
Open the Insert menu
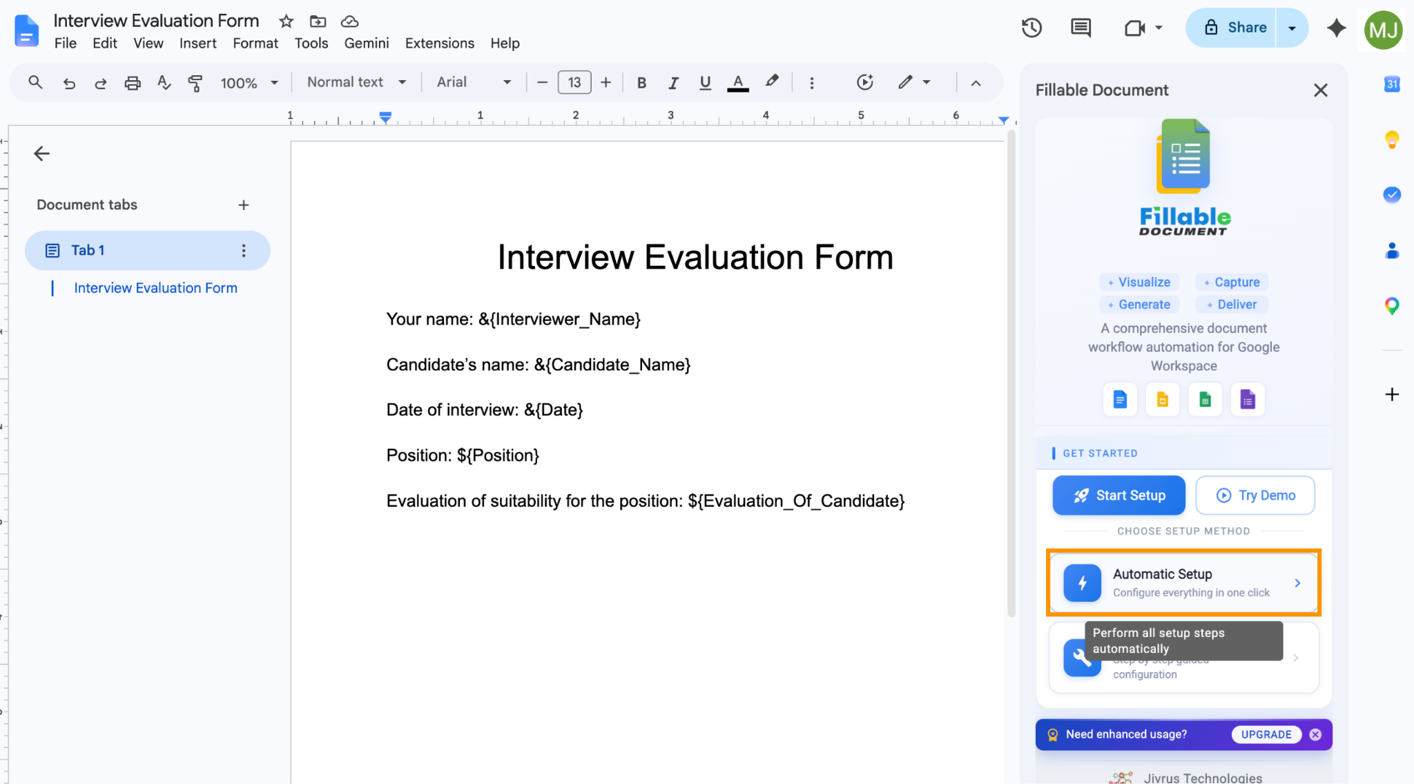point(198,43)
